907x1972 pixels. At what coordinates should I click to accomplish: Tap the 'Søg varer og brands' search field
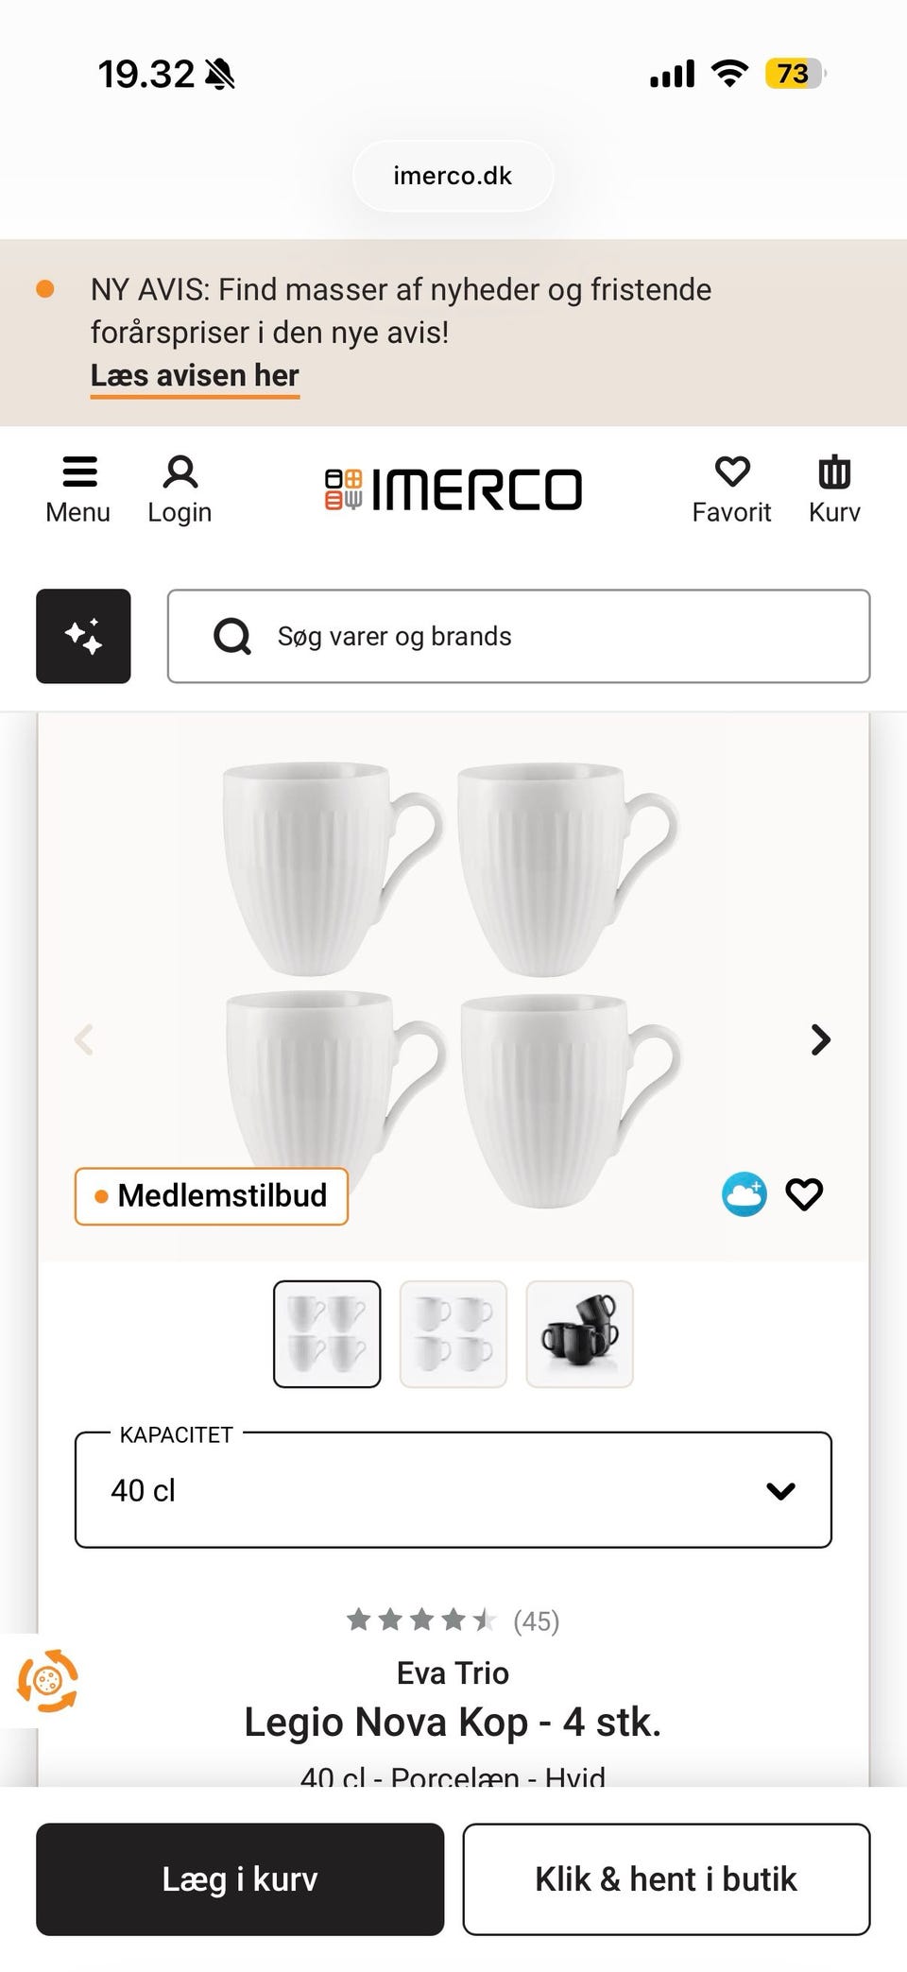(x=520, y=635)
